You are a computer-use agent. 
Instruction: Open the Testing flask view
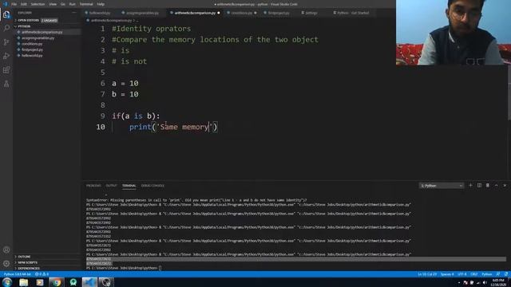tap(6, 84)
